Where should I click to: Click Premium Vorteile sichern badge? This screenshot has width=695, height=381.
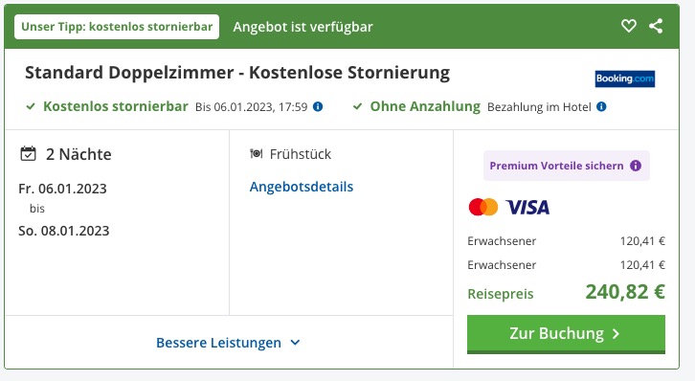(567, 166)
